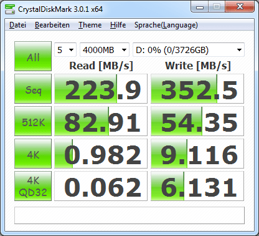The height and width of the screenshot is (236, 259).
Task: Click the 4K QD32 write result 6.131
Action: click(197, 186)
